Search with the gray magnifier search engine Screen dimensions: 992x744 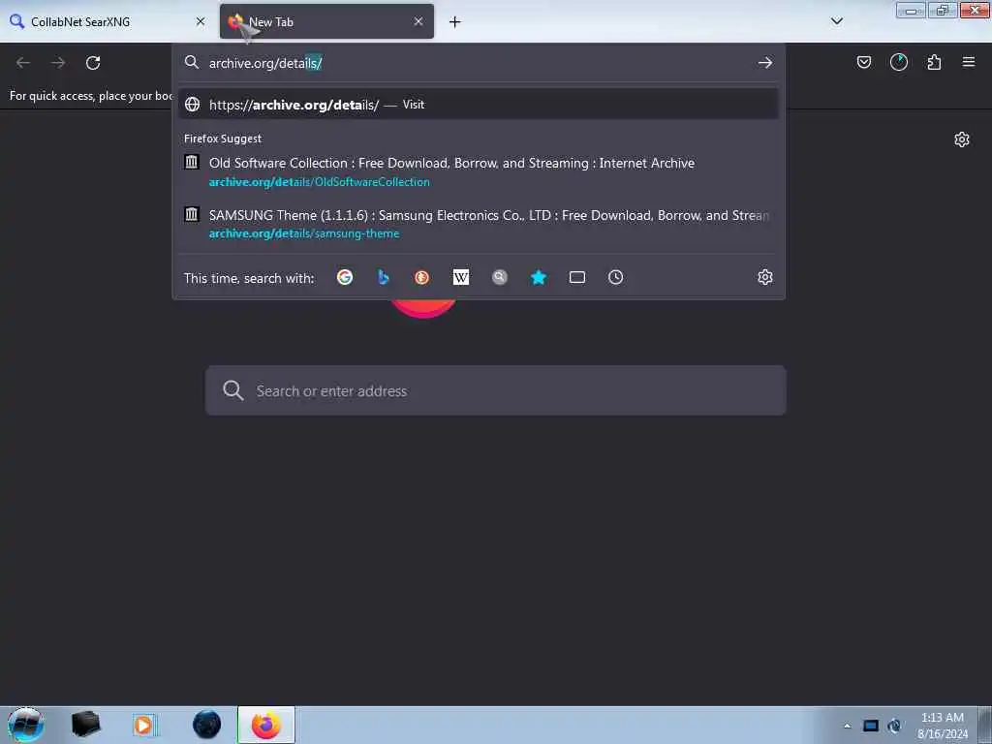[x=500, y=277]
